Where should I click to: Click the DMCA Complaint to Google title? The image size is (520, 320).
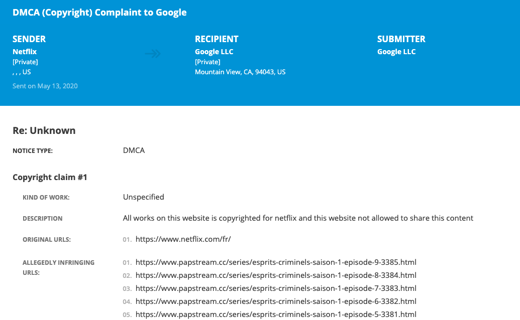point(99,12)
